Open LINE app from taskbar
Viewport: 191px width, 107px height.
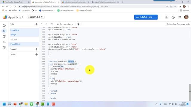click(32, 104)
